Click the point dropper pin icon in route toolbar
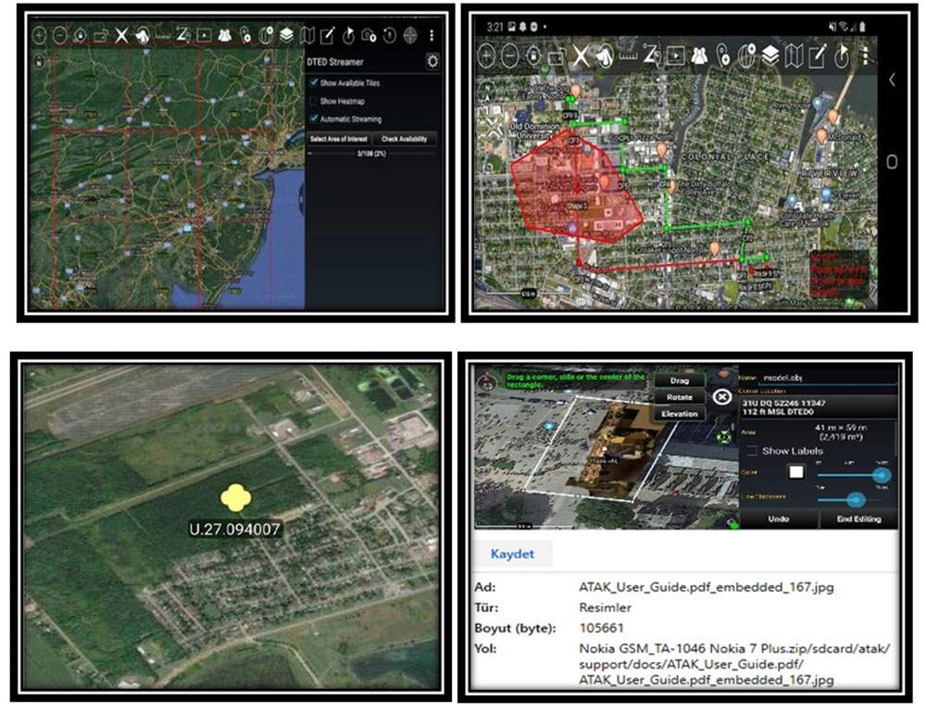The image size is (926, 713). click(723, 56)
